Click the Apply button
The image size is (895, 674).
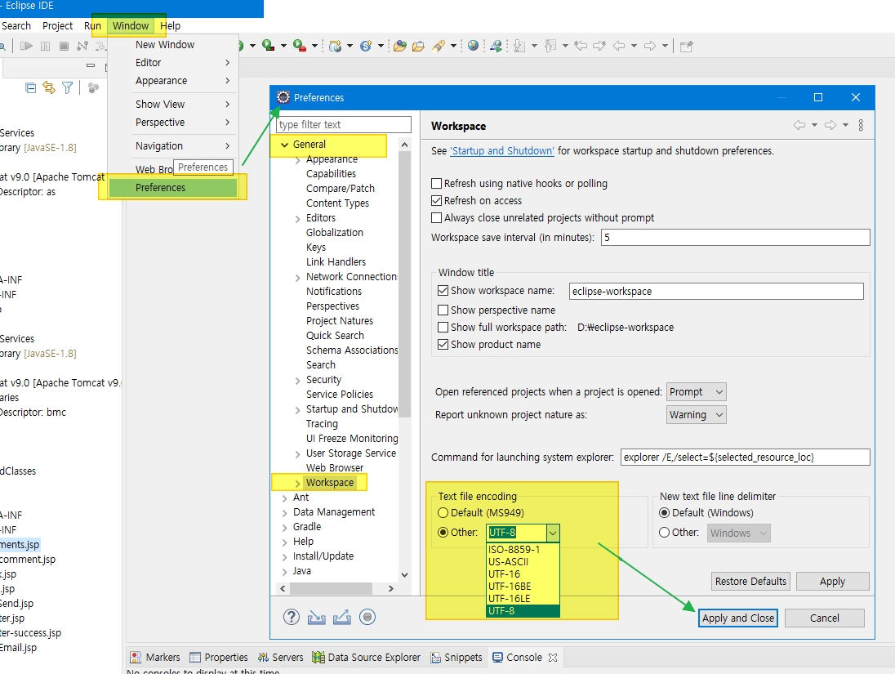(832, 582)
